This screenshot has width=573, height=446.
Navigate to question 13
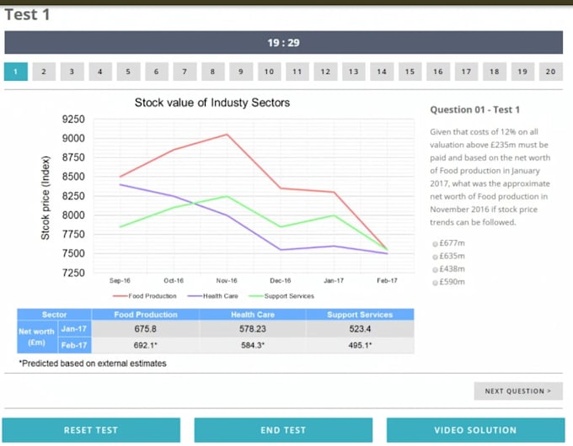coord(353,72)
